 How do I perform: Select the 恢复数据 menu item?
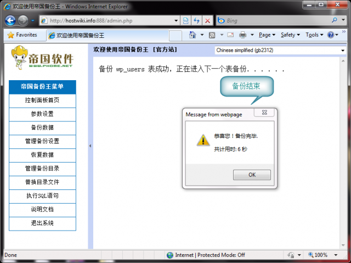click(x=42, y=155)
